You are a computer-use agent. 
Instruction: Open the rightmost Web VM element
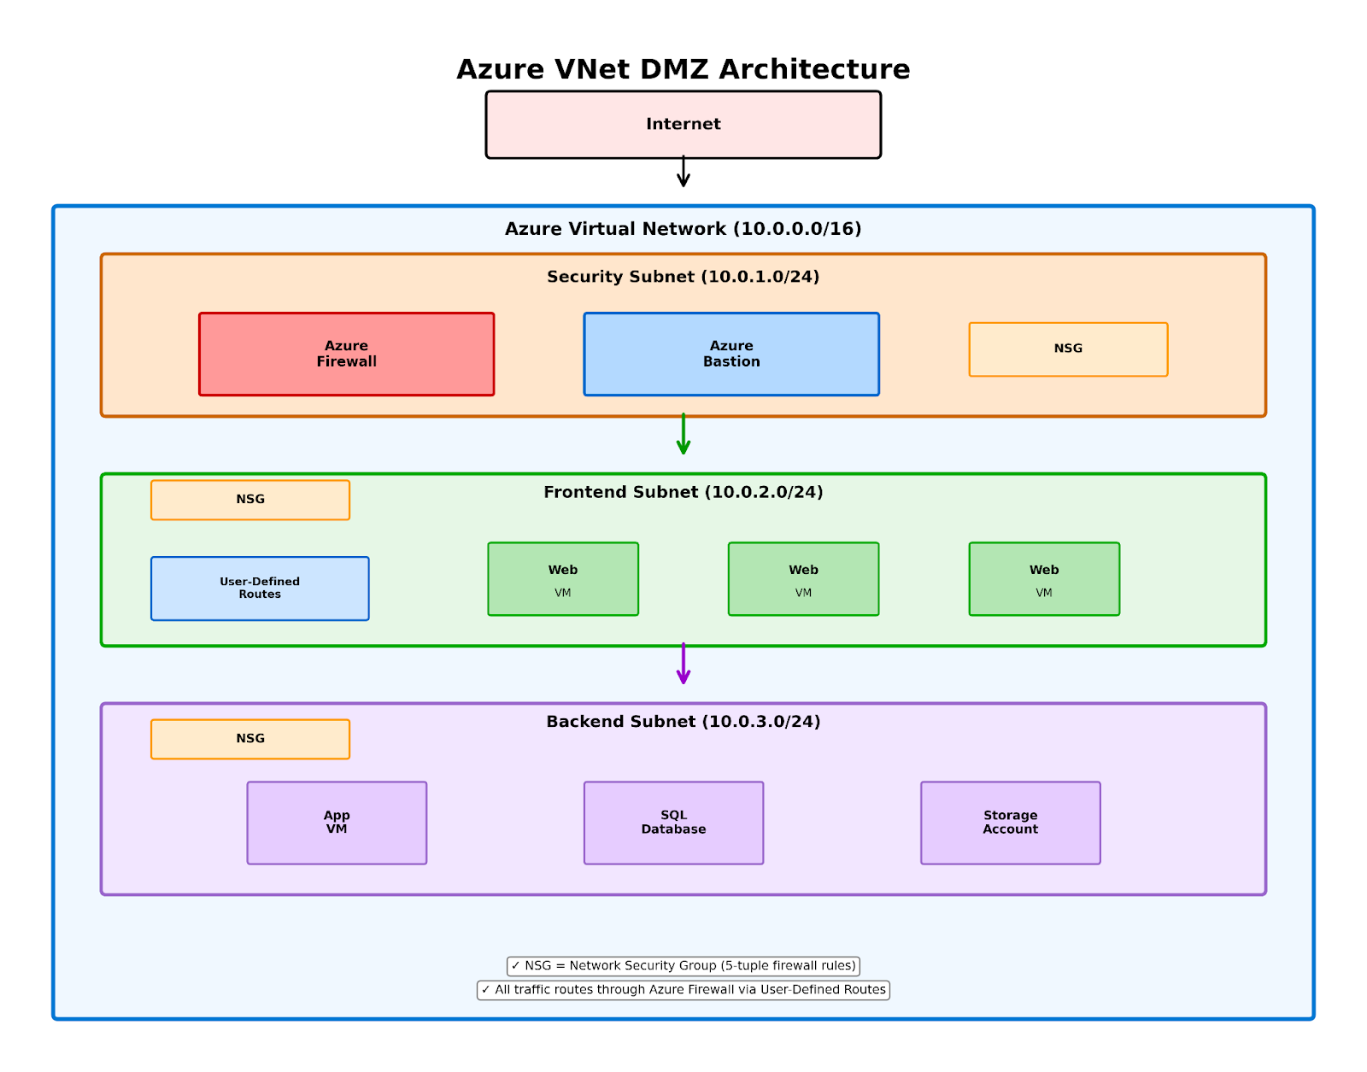pyautogui.click(x=1043, y=578)
